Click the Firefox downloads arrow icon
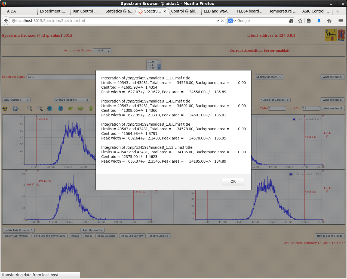The width and height of the screenshot is (347, 279). click(x=319, y=21)
